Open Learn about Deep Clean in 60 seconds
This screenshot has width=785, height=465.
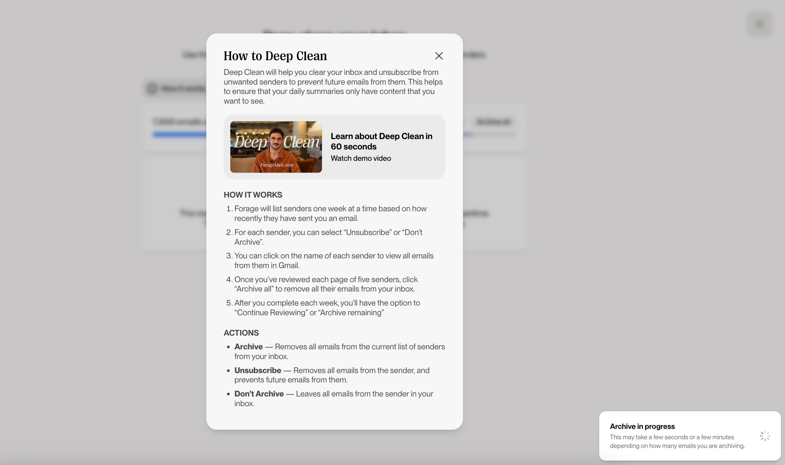pyautogui.click(x=381, y=141)
